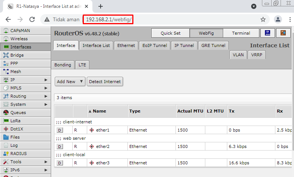
Task: Click the Wireless antenna icon
Action: point(6,39)
